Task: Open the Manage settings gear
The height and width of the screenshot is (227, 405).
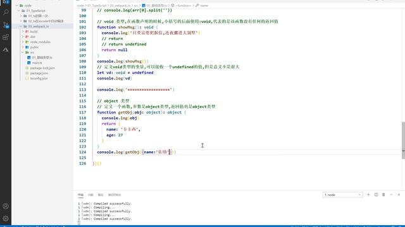Action: (6, 219)
